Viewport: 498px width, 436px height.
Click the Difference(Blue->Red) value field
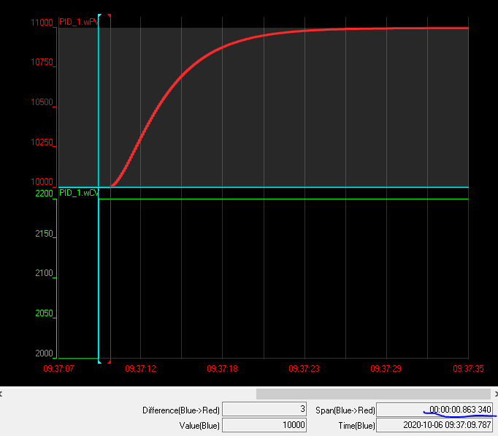264,409
